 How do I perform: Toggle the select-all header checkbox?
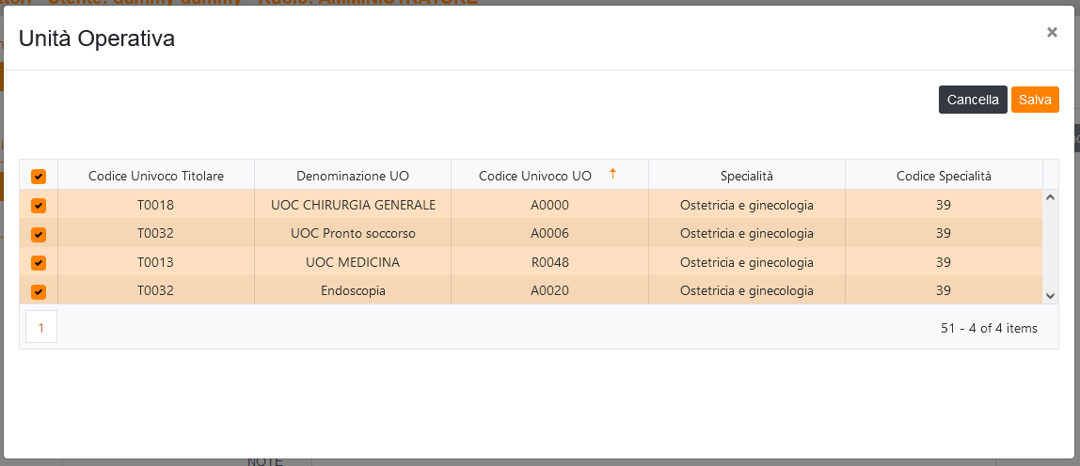[39, 176]
